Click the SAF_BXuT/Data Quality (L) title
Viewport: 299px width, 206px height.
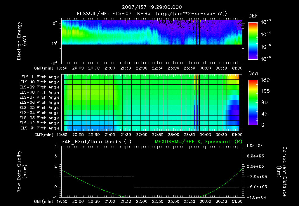[96, 142]
